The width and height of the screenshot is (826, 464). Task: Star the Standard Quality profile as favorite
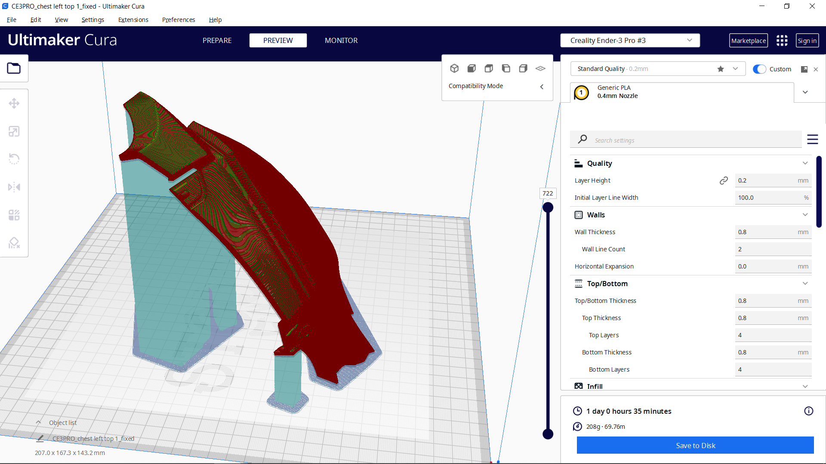point(721,69)
